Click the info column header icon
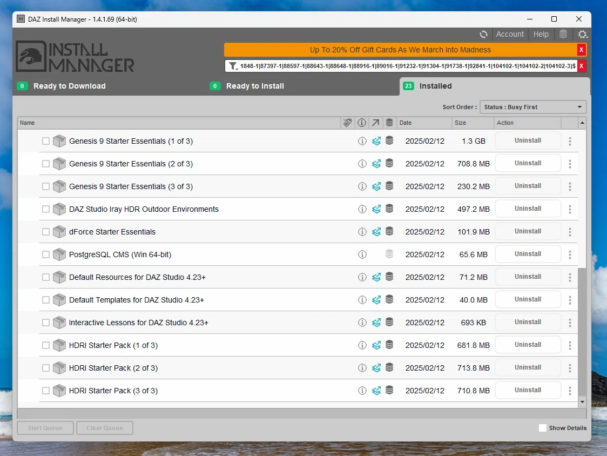 coord(362,123)
